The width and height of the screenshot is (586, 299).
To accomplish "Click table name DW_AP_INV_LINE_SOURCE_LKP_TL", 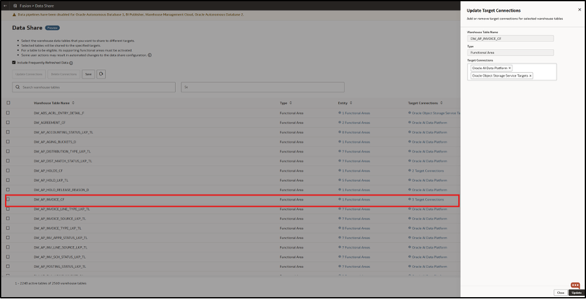I will click(60, 247).
